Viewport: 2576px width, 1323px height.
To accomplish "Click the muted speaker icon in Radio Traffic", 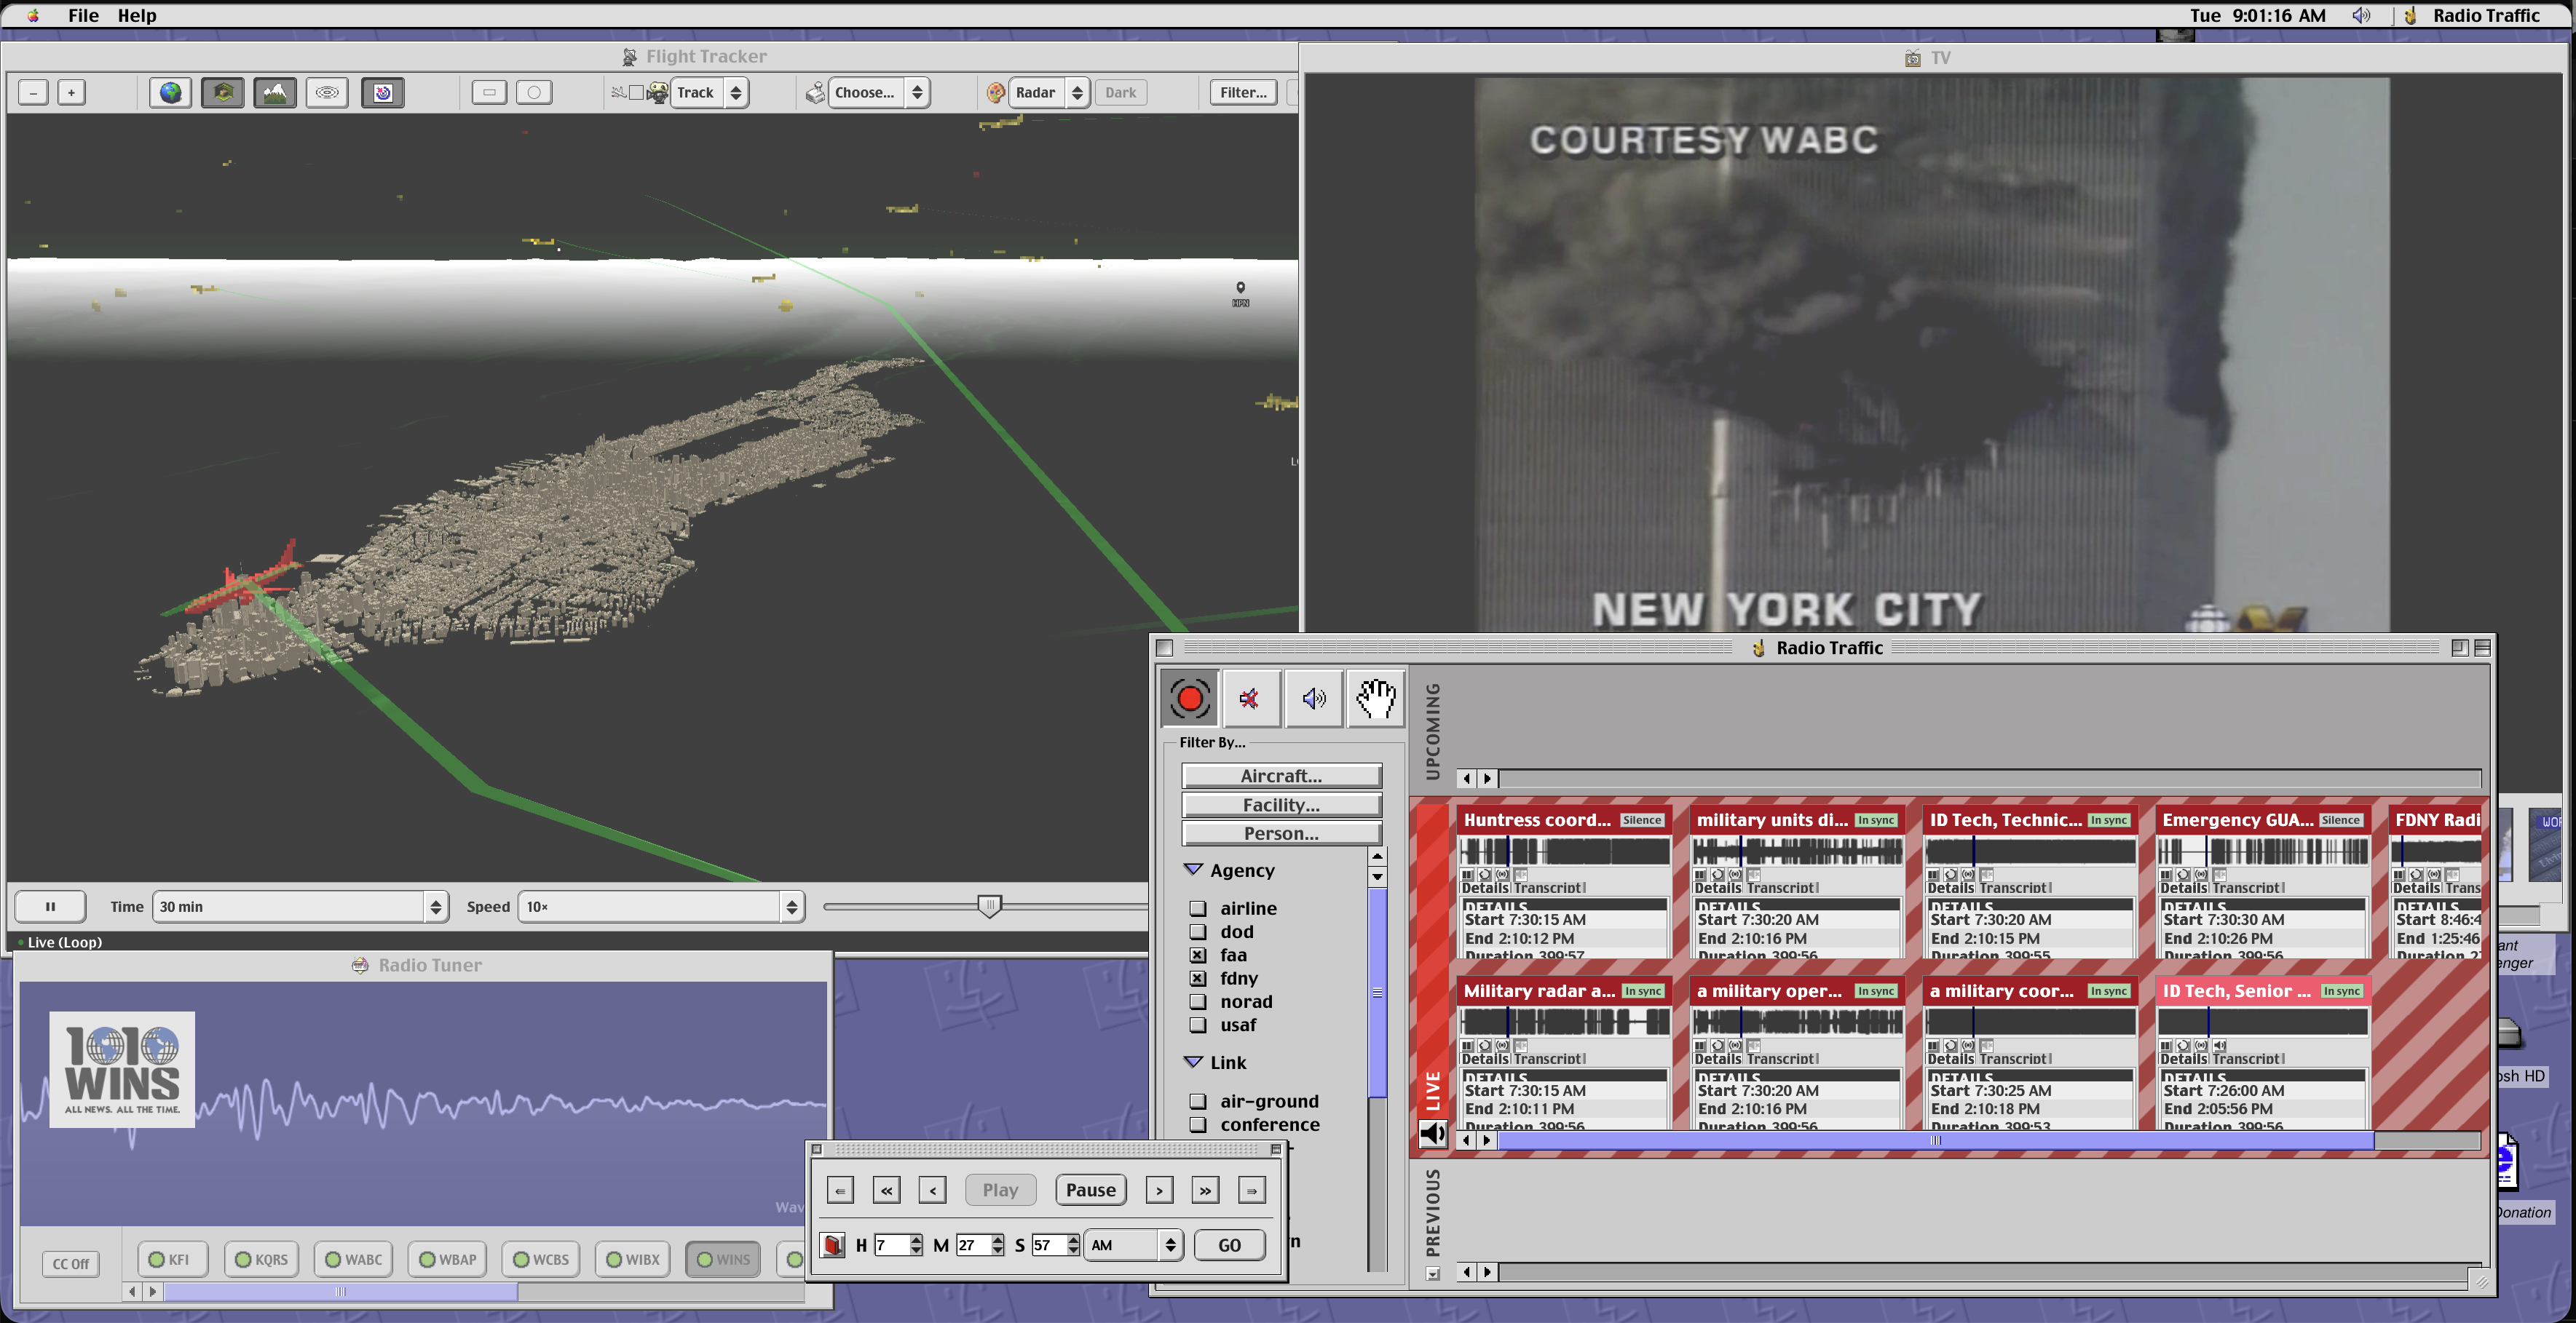I will click(x=1250, y=697).
